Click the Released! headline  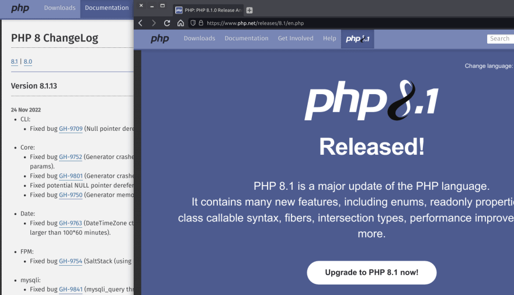pyautogui.click(x=371, y=147)
